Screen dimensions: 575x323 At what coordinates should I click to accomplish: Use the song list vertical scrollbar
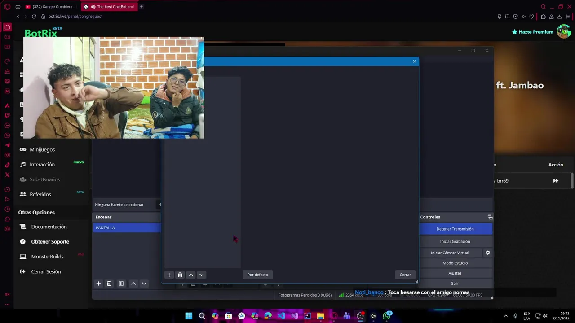point(572,181)
